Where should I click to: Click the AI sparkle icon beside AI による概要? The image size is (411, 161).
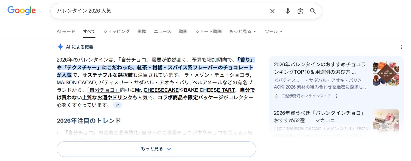(x=60, y=47)
